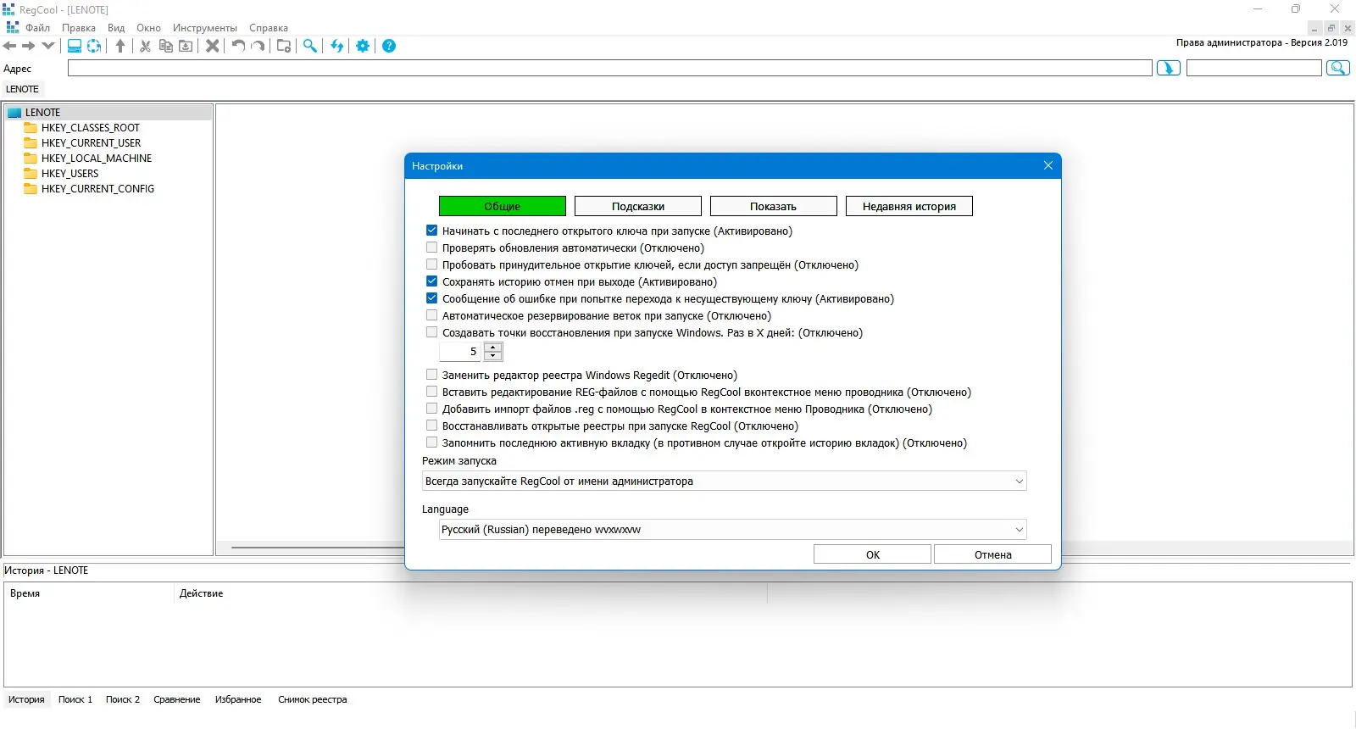1356x729 pixels.
Task: Open Settings with the blue gear icon
Action: pyautogui.click(x=363, y=46)
